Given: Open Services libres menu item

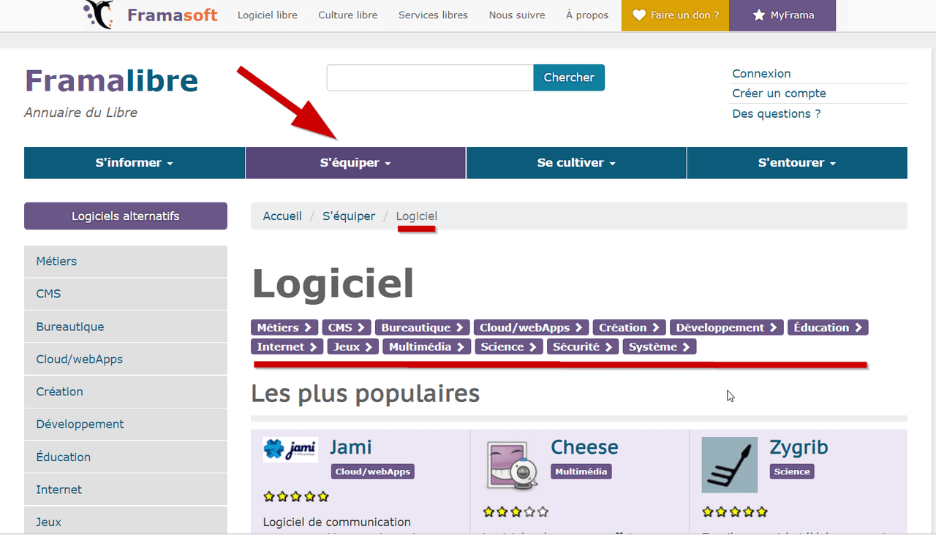Looking at the screenshot, I should (x=433, y=15).
